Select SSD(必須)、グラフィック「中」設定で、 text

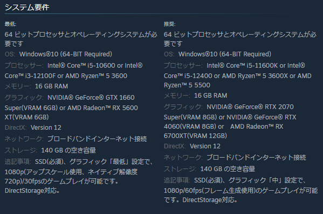click(x=250, y=180)
